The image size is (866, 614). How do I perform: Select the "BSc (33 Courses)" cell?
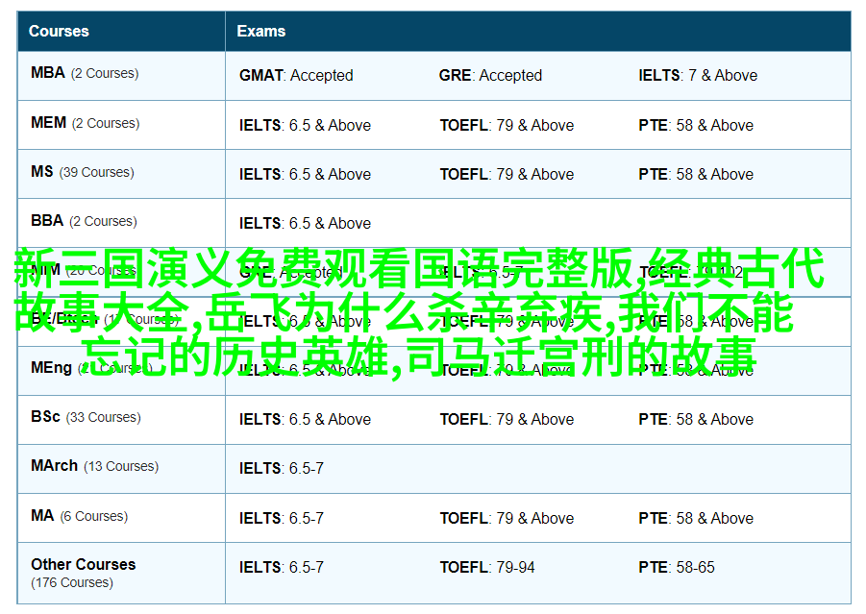121,420
